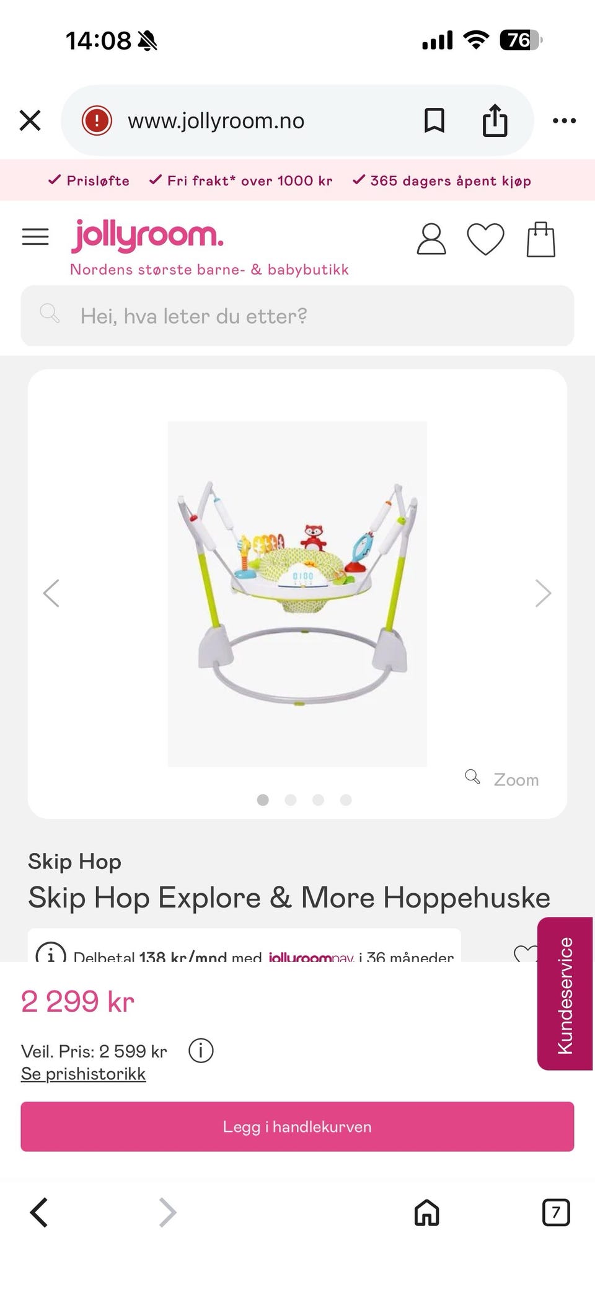The image size is (595, 1290).
Task: Select the fourth image carousel dot
Action: point(346,800)
